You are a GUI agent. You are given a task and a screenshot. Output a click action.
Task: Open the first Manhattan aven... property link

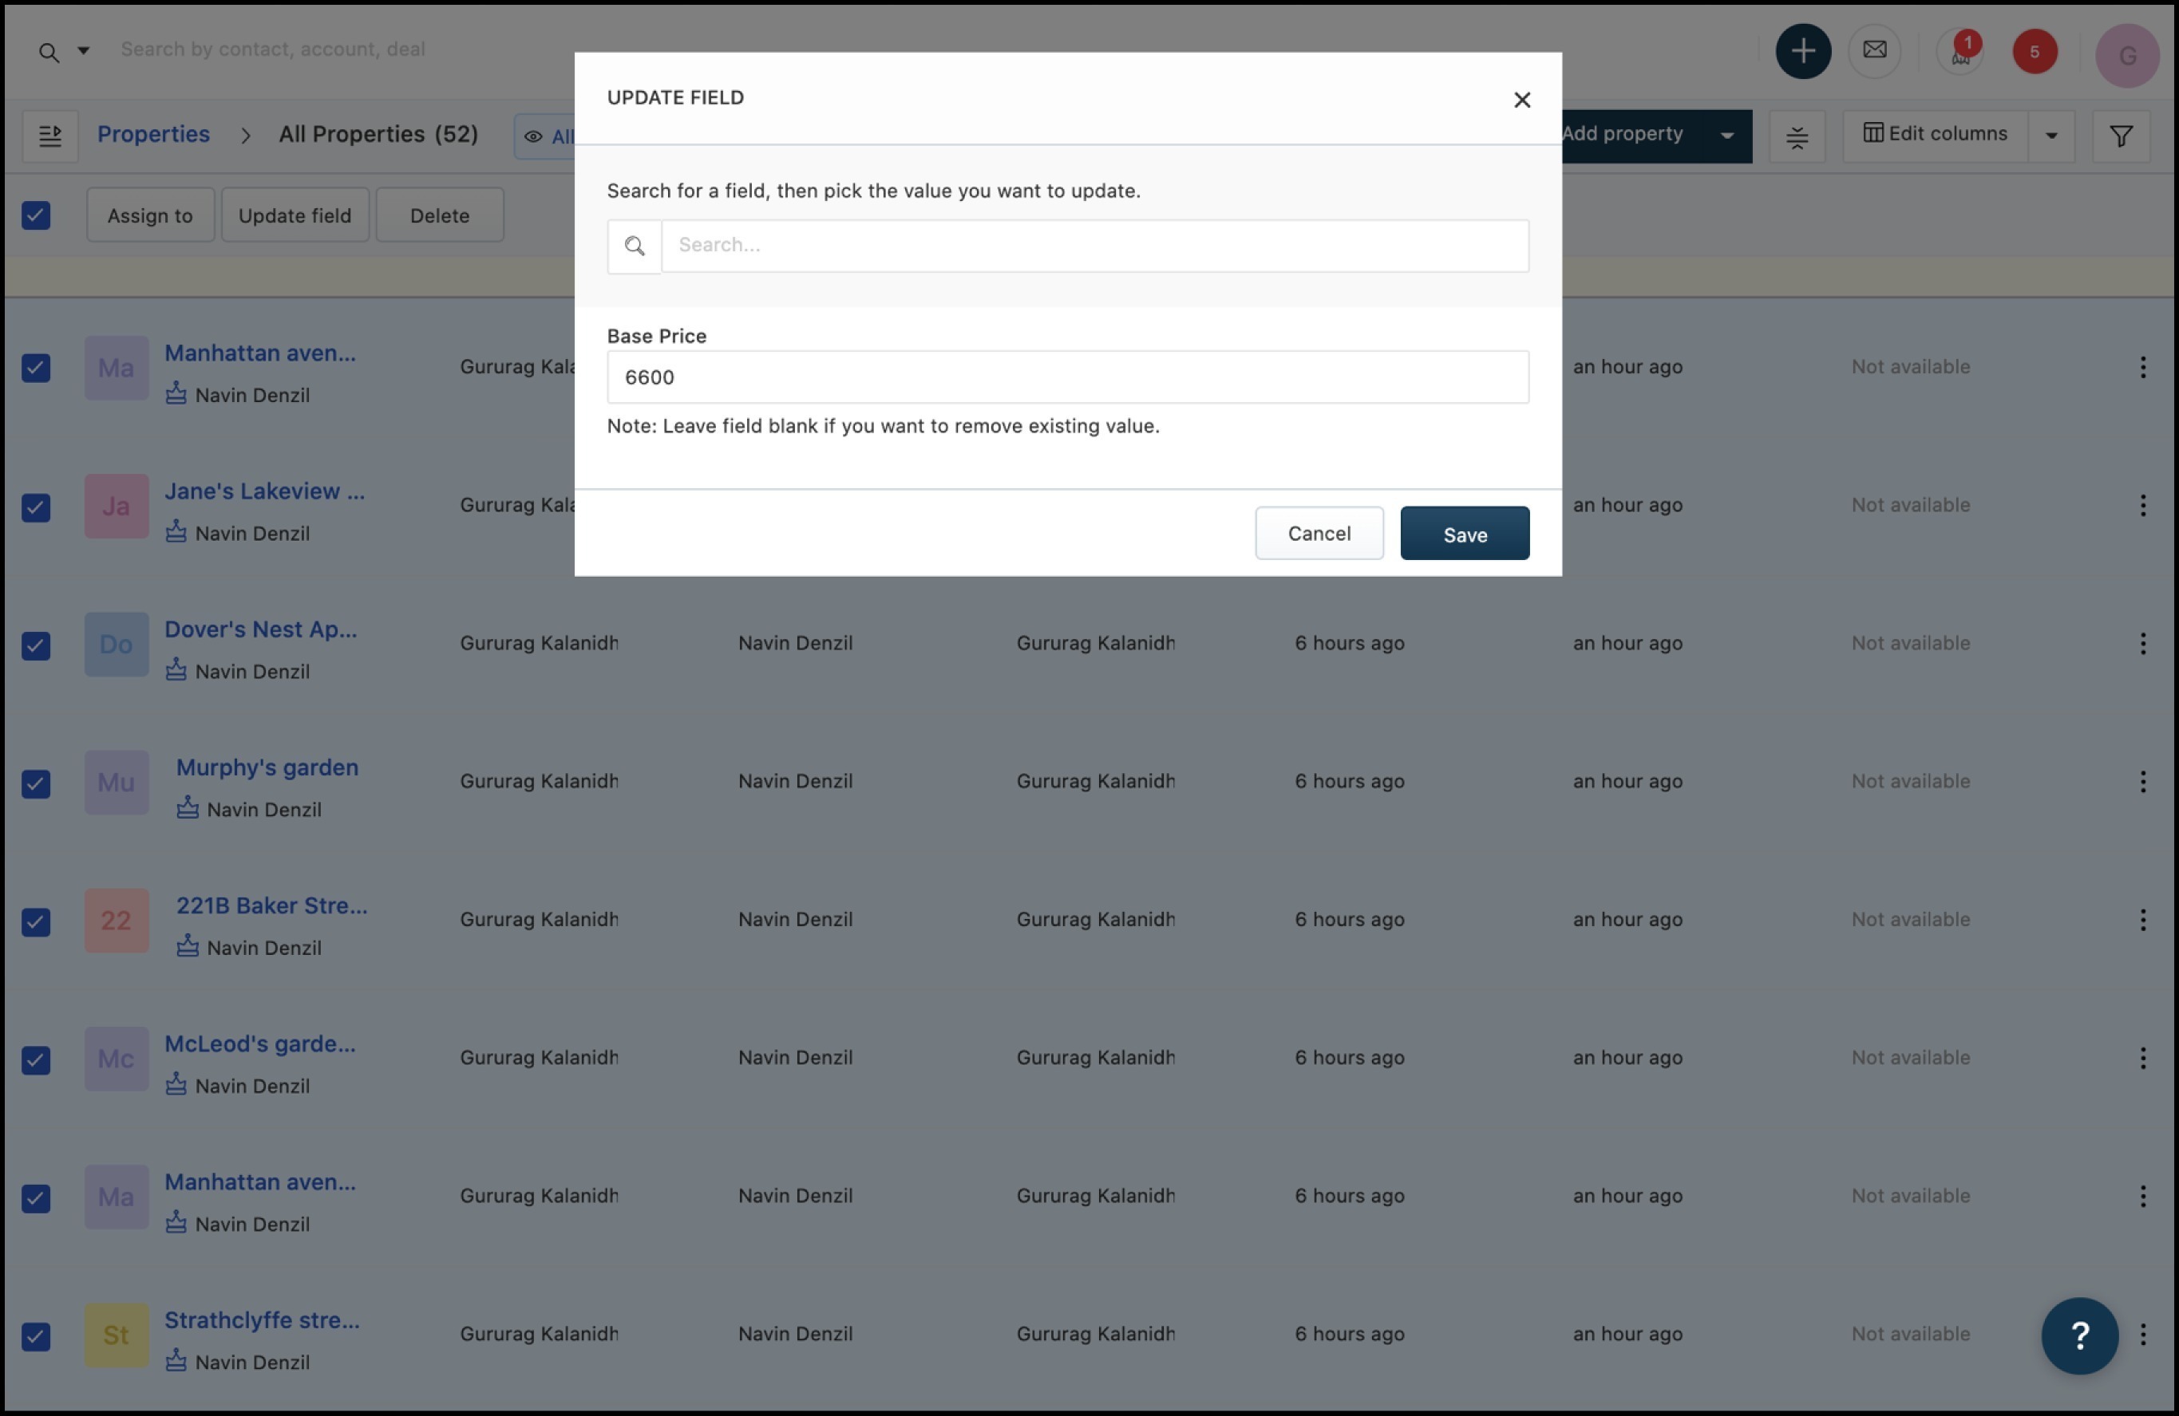click(x=260, y=353)
